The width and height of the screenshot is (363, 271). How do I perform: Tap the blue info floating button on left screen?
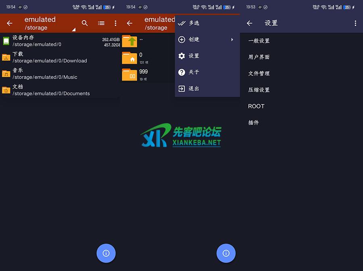click(106, 253)
